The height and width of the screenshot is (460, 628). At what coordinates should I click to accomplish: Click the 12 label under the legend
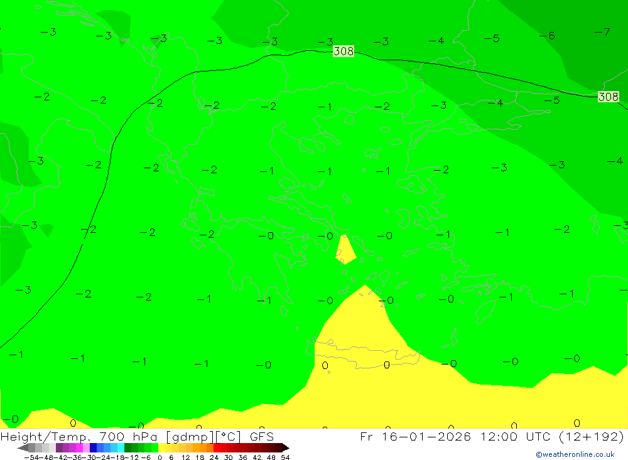click(186, 457)
